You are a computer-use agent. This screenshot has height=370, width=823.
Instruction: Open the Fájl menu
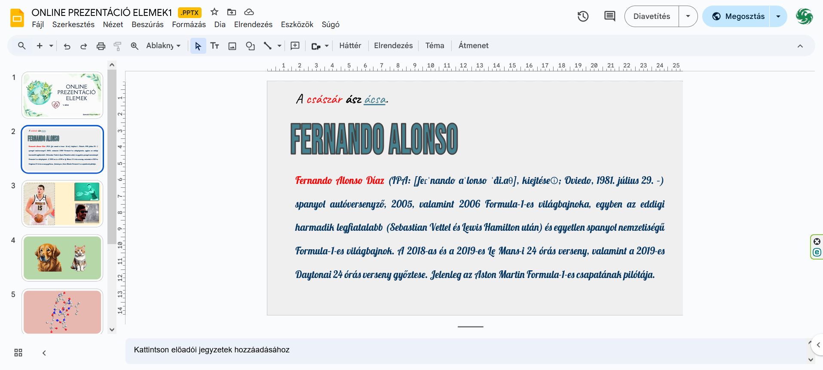pos(38,24)
